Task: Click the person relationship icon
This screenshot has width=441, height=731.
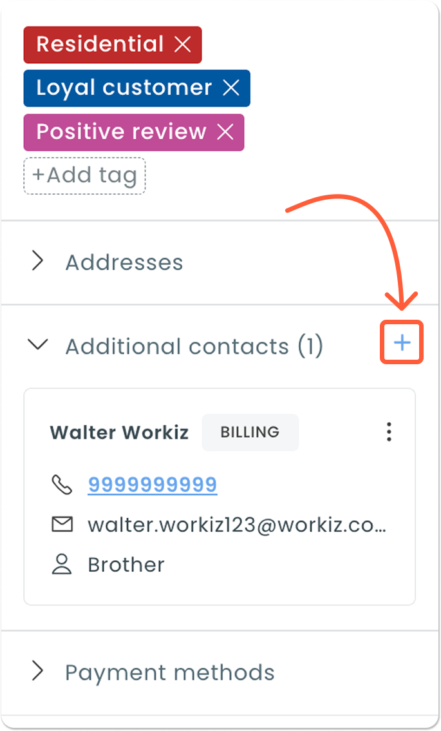Action: (x=62, y=565)
